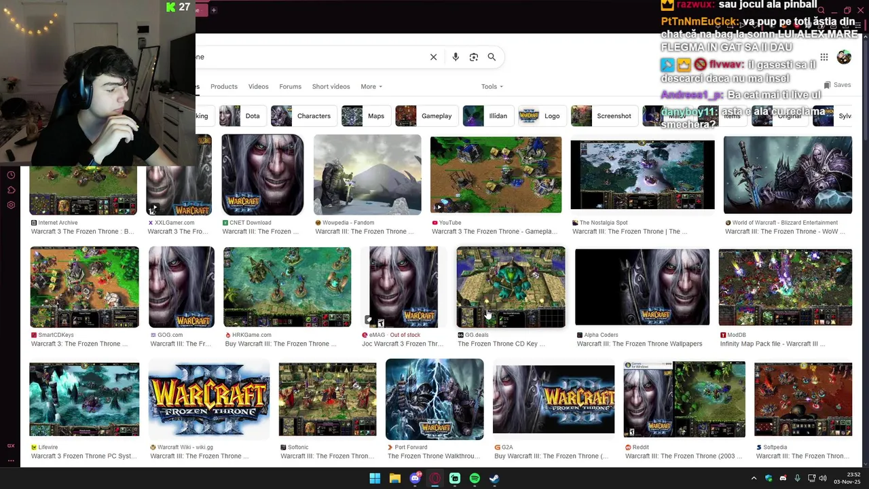The width and height of the screenshot is (869, 489).
Task: Open the Windows Start menu
Action: [x=375, y=478]
